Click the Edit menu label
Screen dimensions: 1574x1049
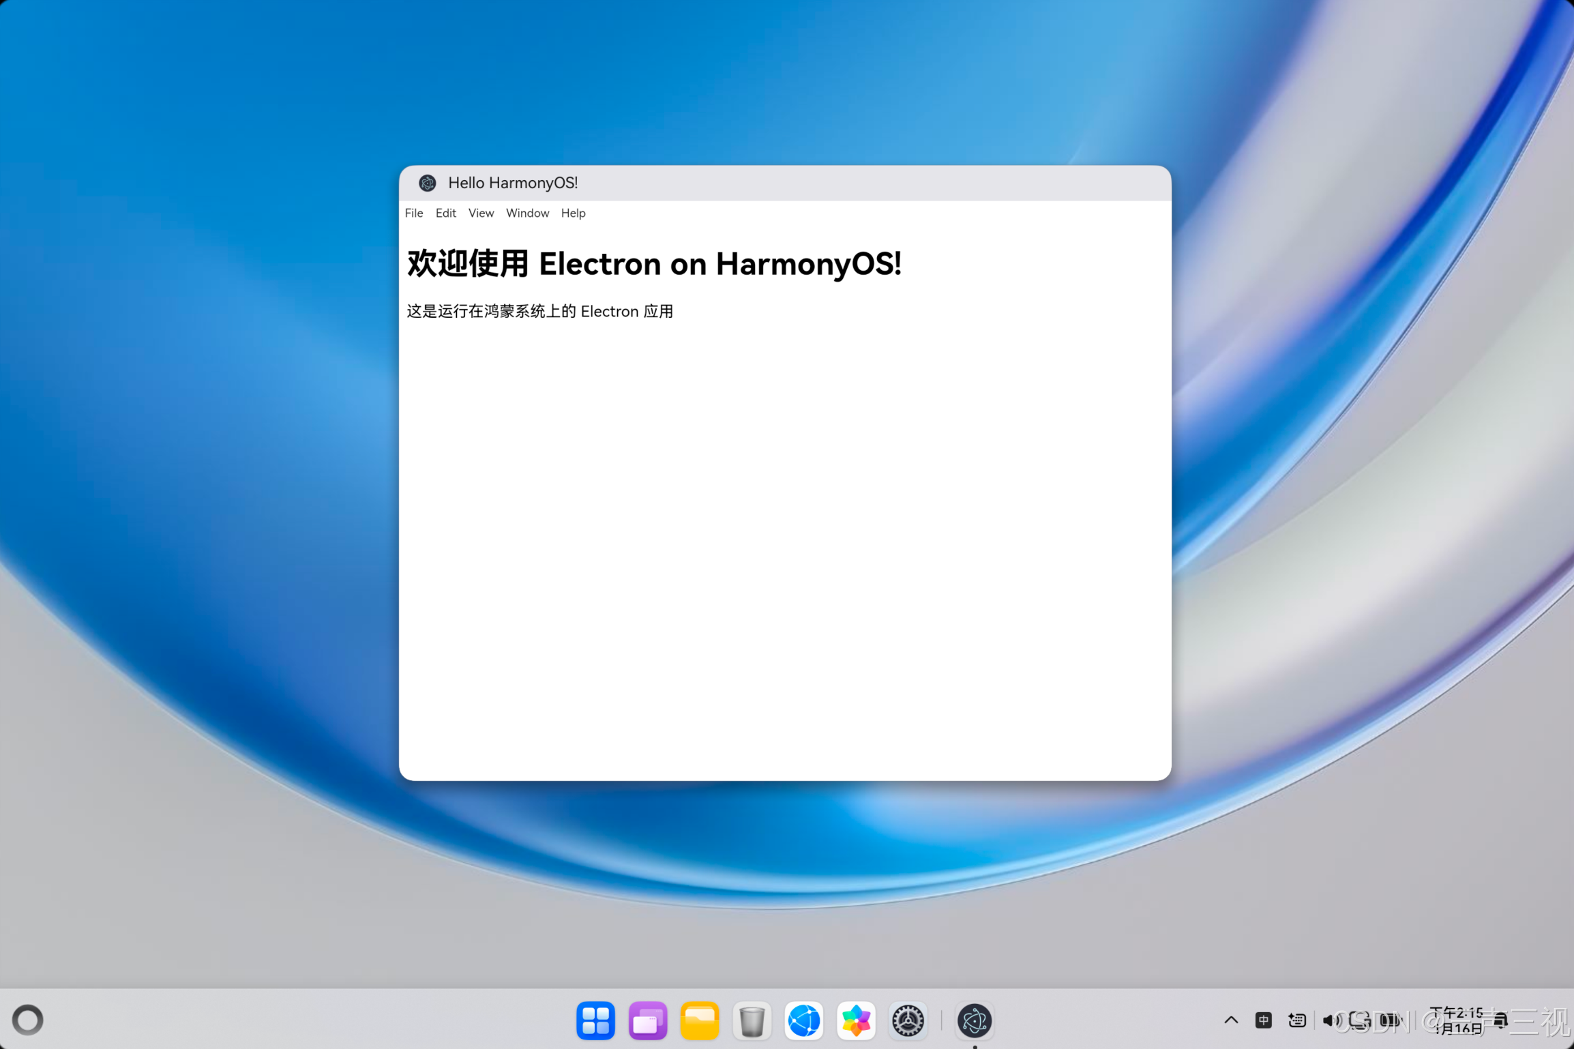445,213
